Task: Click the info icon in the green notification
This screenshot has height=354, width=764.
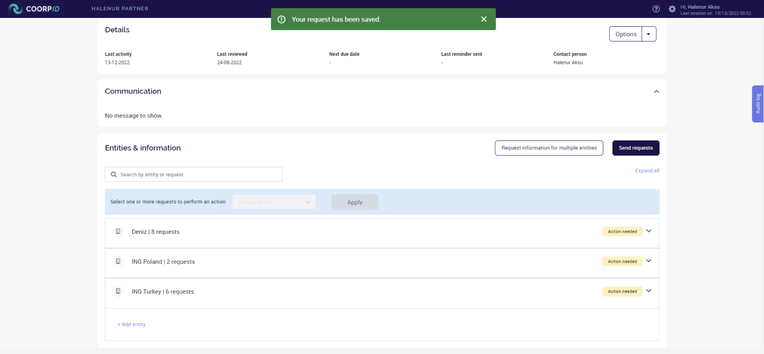Action: click(281, 19)
